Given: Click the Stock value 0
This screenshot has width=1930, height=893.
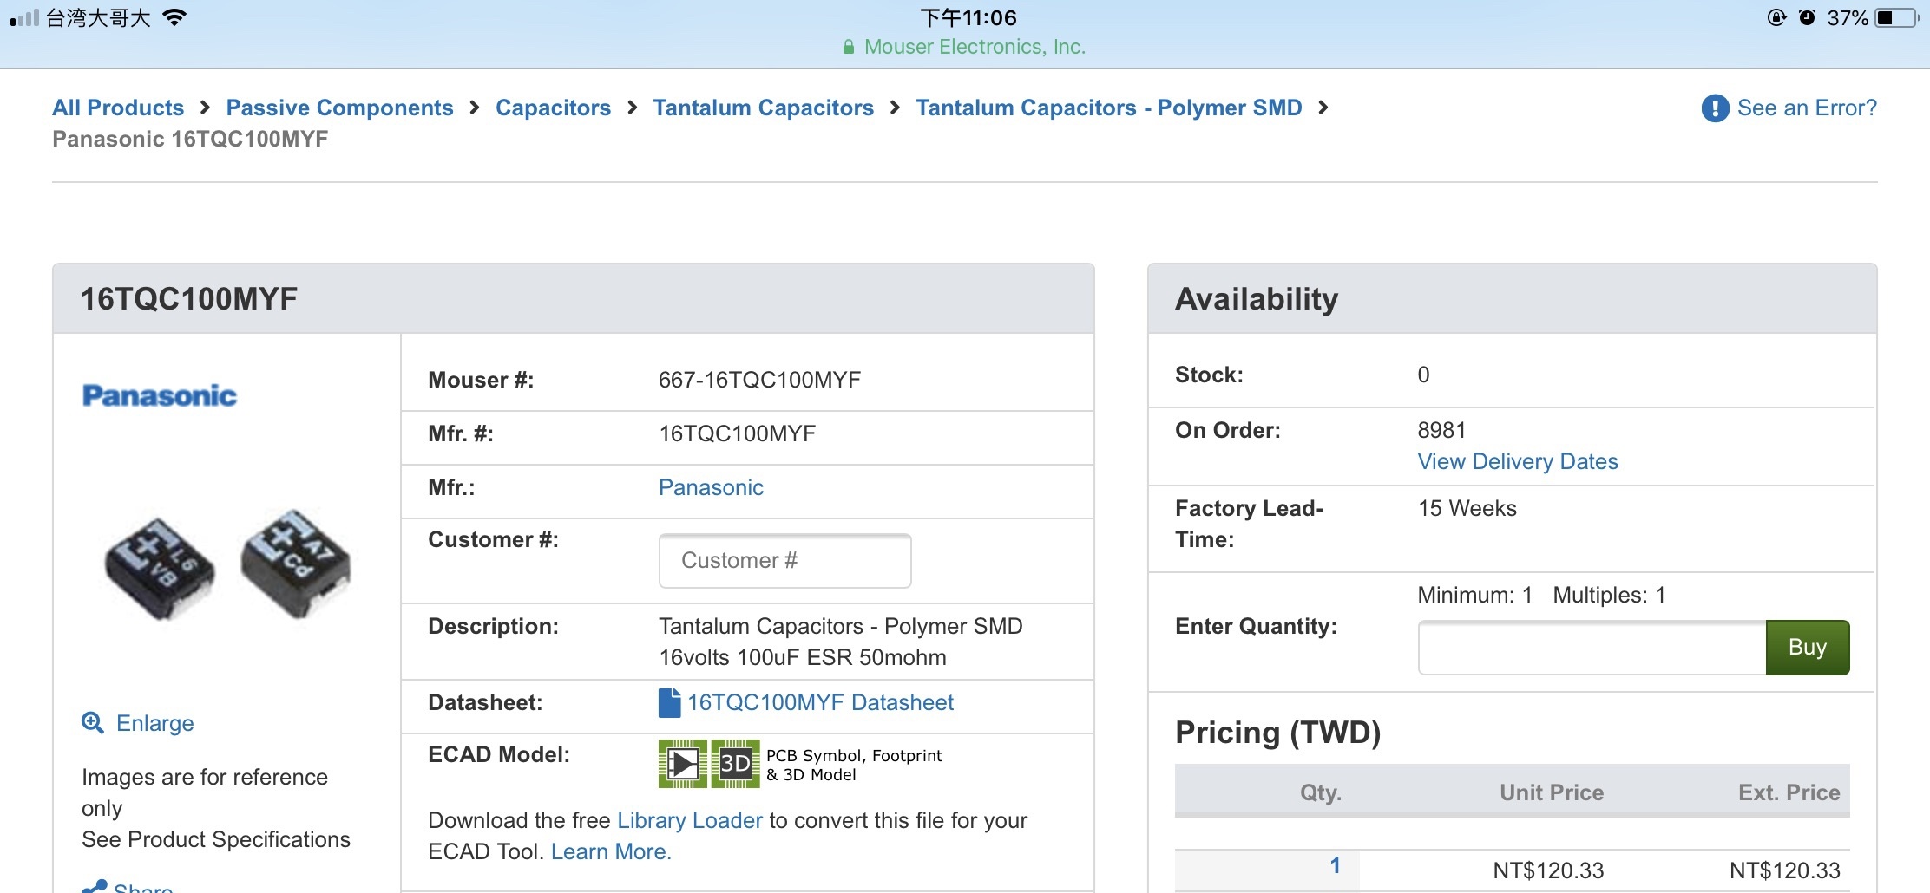Looking at the screenshot, I should 1423,375.
